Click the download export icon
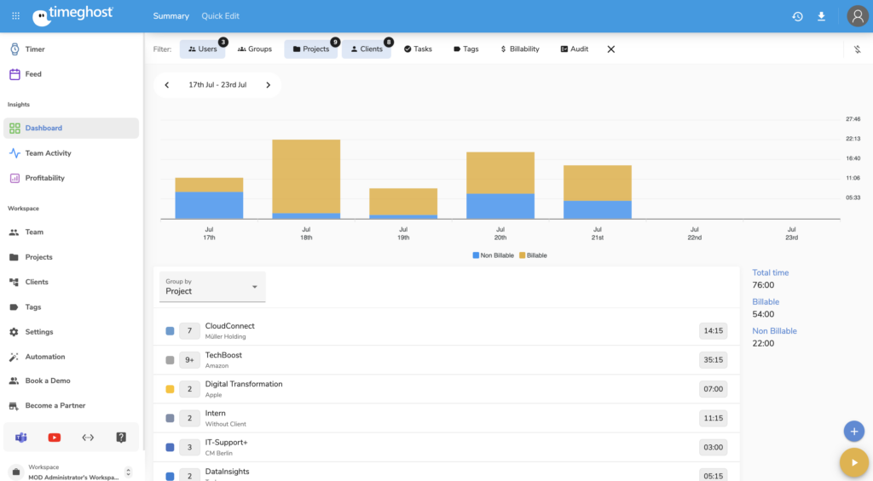Screen dimensions: 873x481 pyautogui.click(x=821, y=16)
